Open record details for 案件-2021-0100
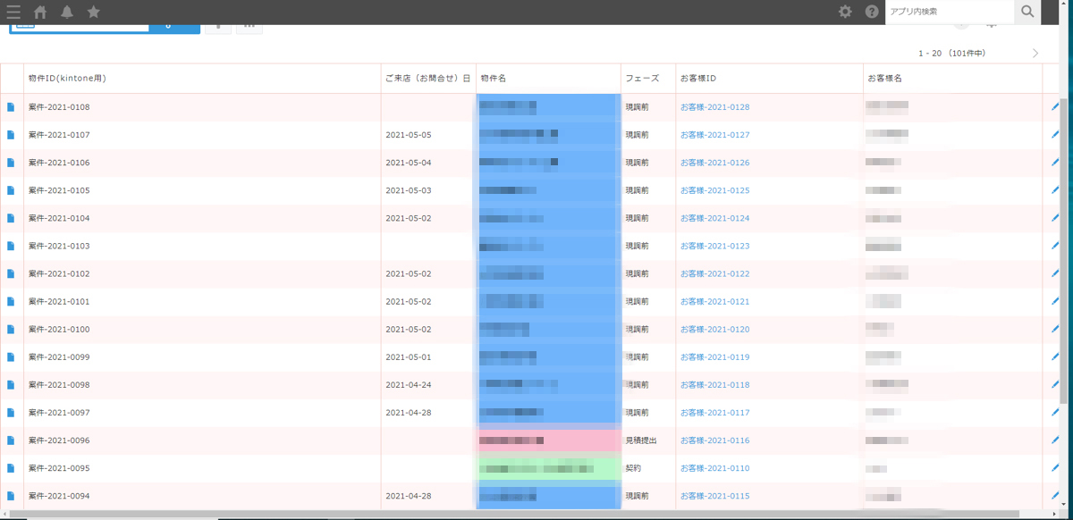The width and height of the screenshot is (1073, 520). pyautogui.click(x=12, y=330)
